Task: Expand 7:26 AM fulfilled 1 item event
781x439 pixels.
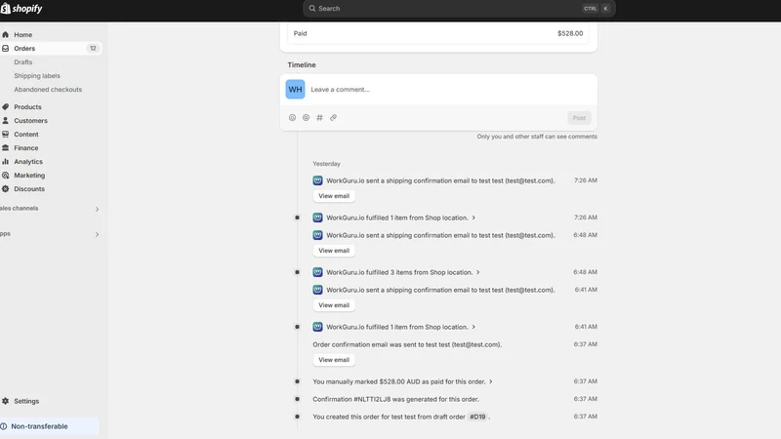Action: pyautogui.click(x=473, y=218)
